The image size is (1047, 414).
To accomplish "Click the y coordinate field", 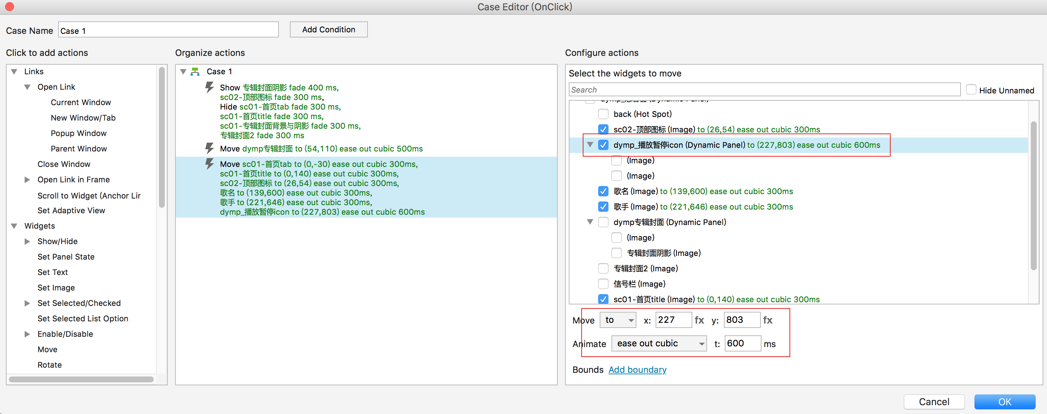I will click(742, 320).
